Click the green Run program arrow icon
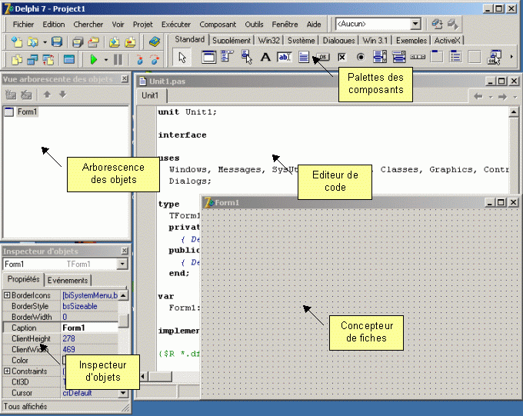 (94, 60)
